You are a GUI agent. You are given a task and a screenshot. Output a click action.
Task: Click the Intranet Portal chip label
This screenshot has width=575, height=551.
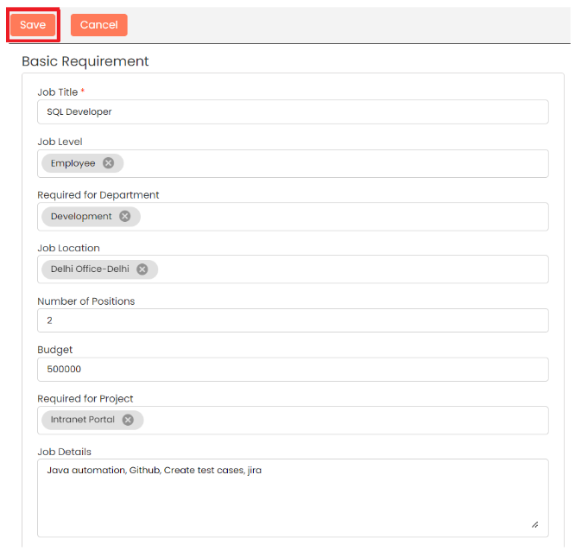tap(82, 420)
